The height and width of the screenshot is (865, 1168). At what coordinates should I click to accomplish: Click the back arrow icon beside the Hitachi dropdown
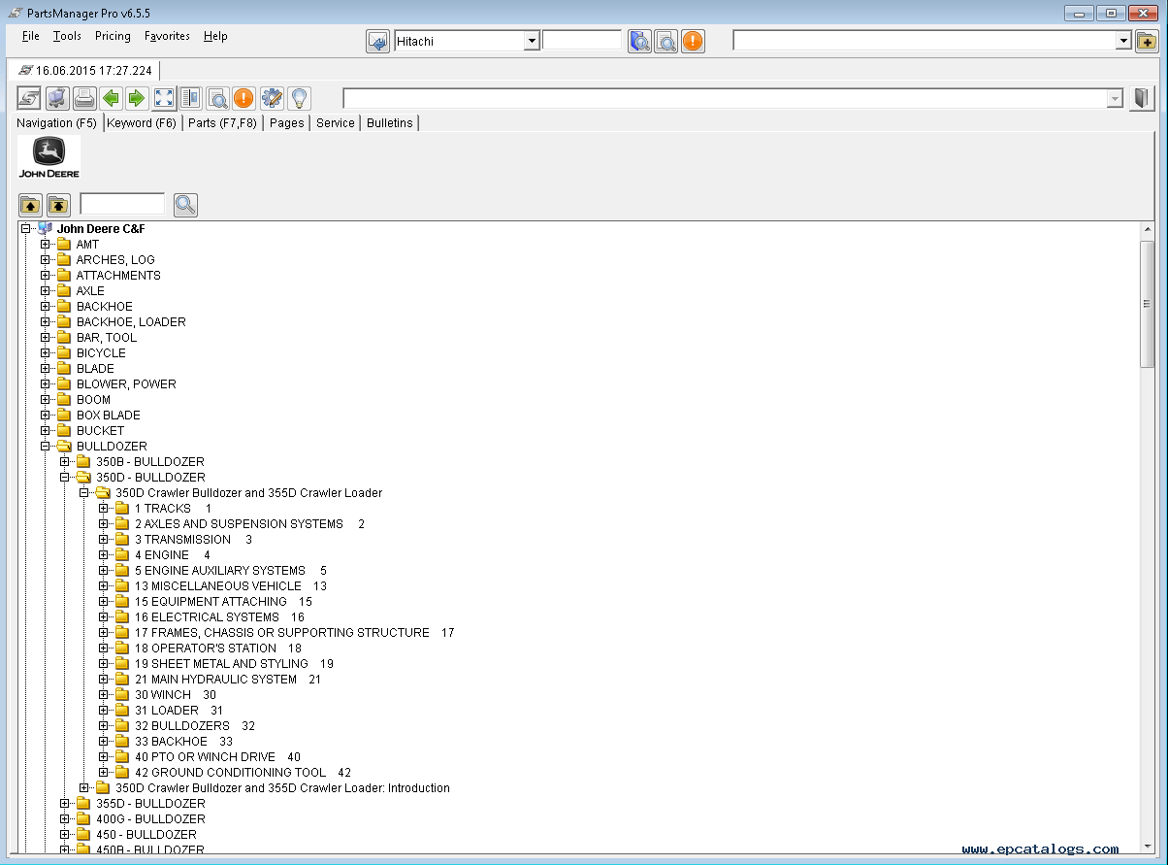click(x=377, y=42)
